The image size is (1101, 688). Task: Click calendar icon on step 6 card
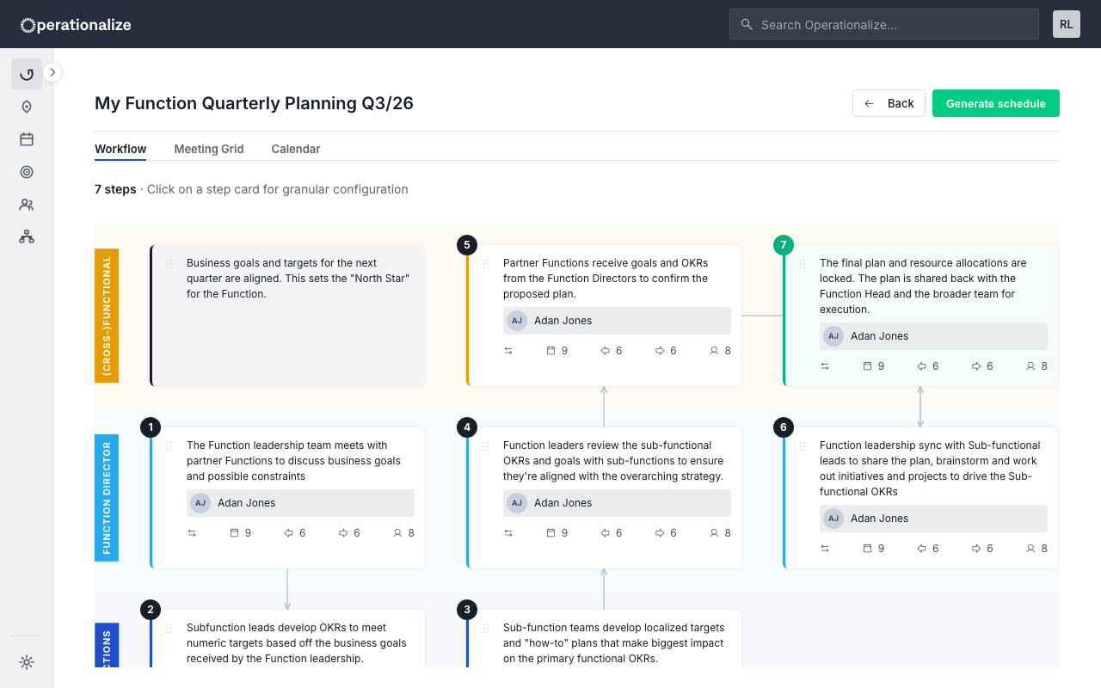868,549
